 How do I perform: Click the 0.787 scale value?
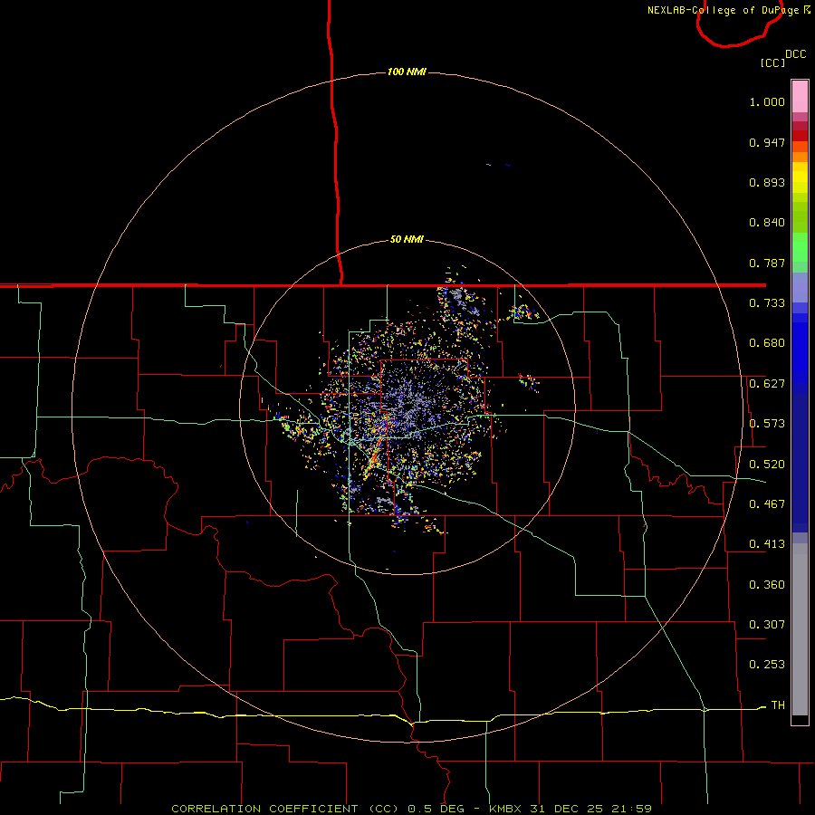pyautogui.click(x=767, y=263)
